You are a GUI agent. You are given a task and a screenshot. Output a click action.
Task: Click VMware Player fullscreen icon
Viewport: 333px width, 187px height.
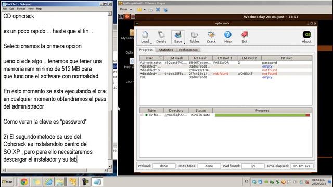(x=158, y=10)
